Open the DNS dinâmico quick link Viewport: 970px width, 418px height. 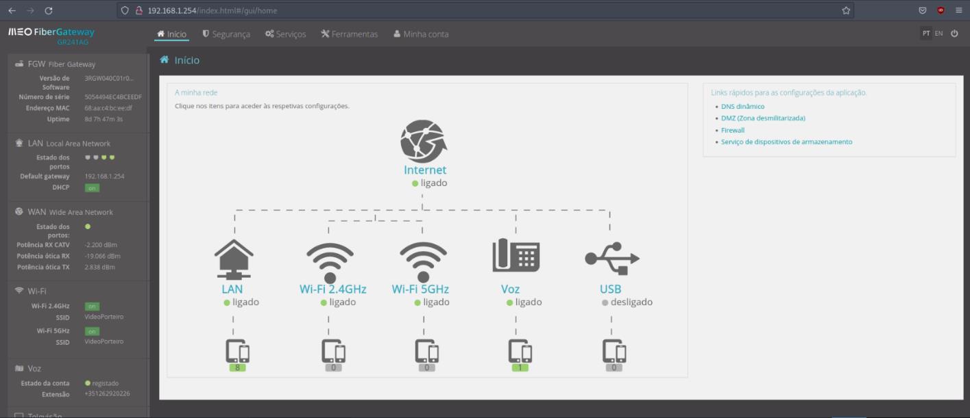[x=742, y=107]
